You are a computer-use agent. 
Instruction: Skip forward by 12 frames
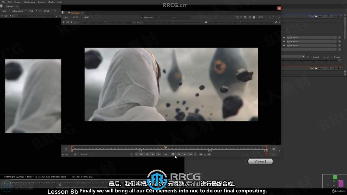point(209,154)
